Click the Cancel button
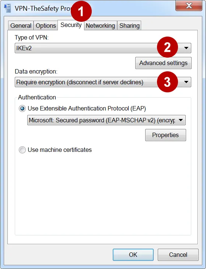The width and height of the screenshot is (206, 269). tap(178, 255)
